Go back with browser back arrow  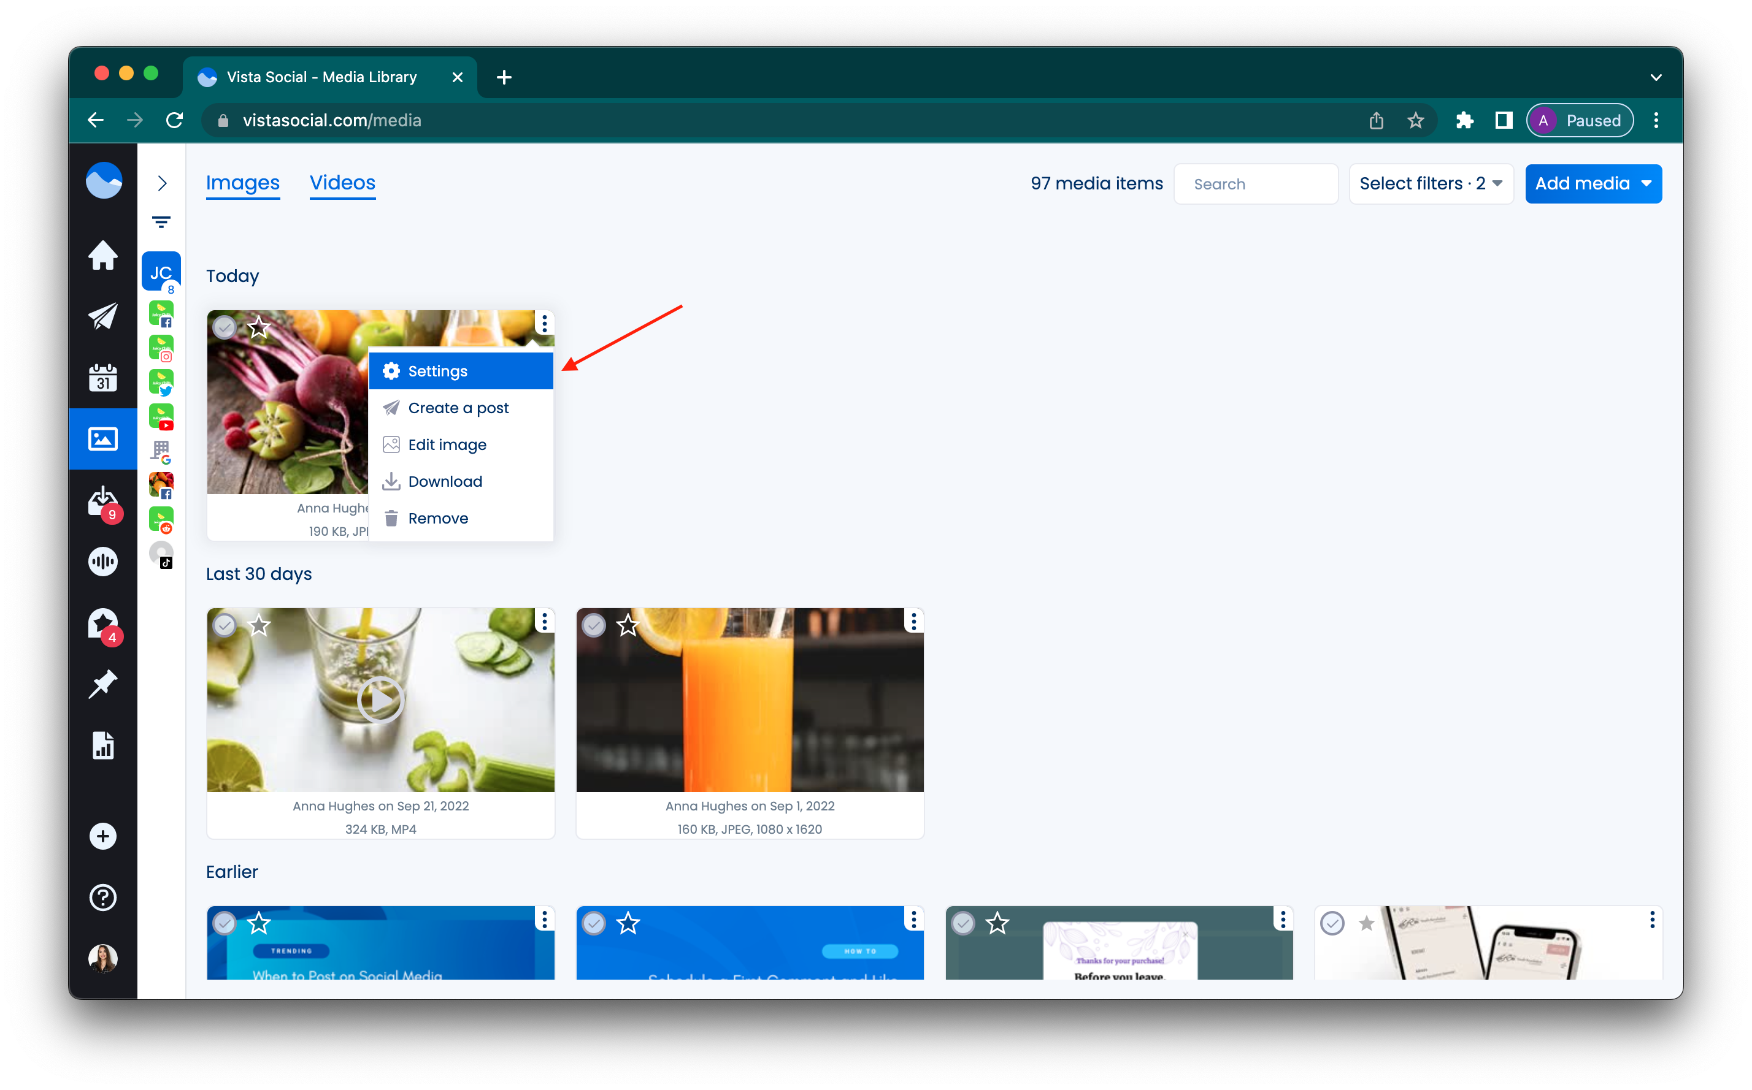(96, 120)
